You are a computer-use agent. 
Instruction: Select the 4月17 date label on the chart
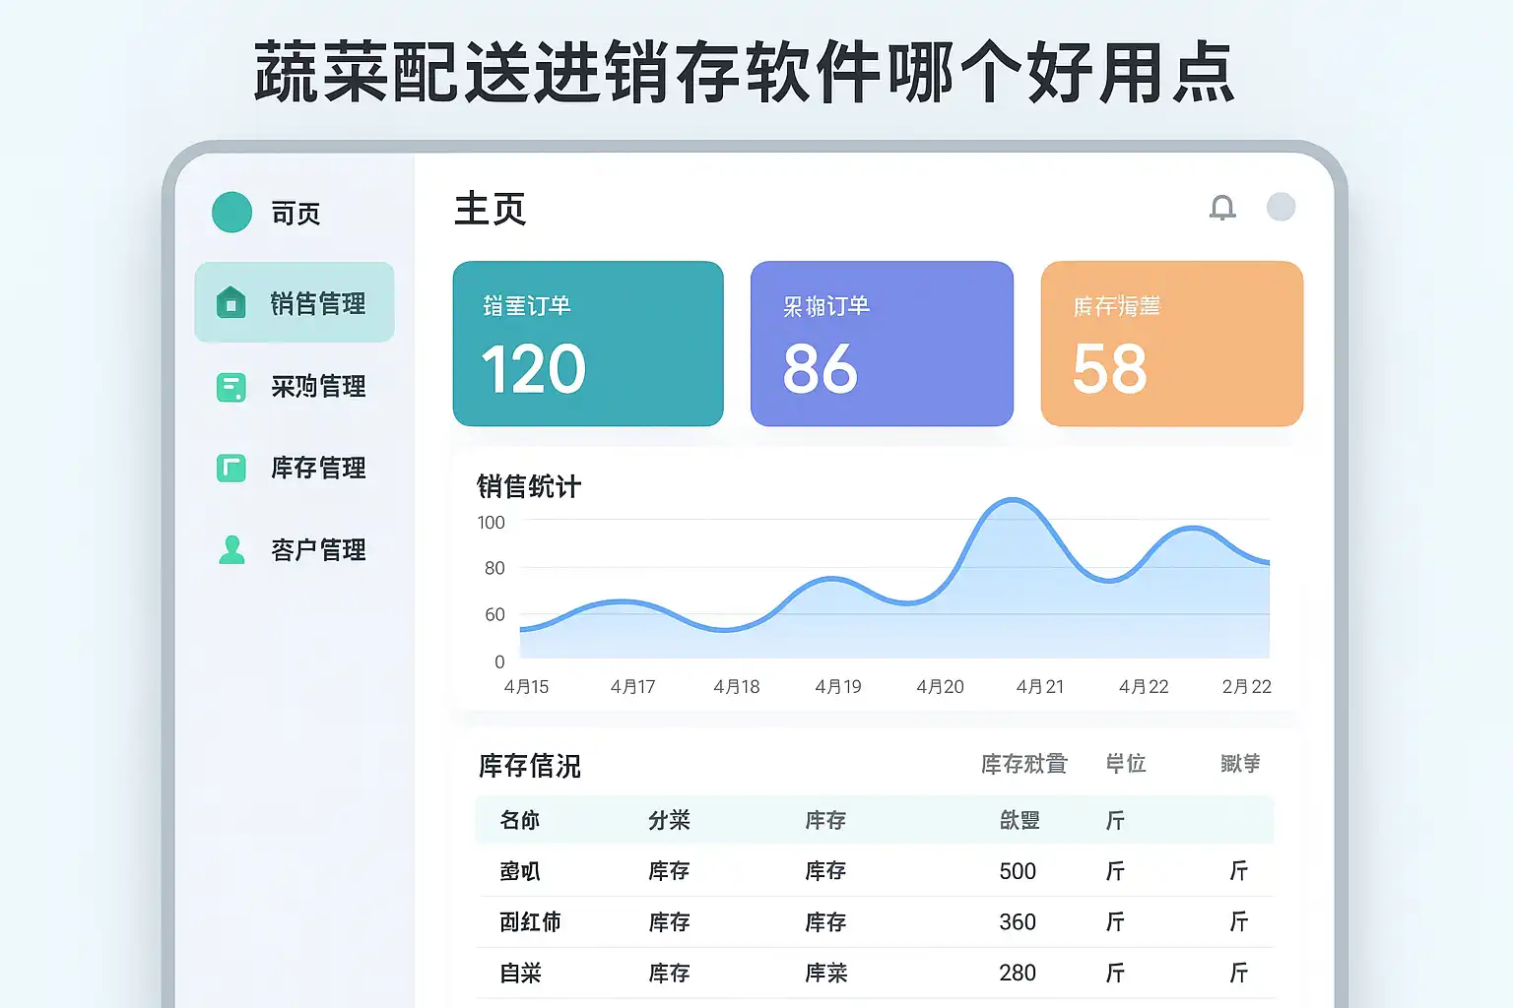[x=632, y=687]
